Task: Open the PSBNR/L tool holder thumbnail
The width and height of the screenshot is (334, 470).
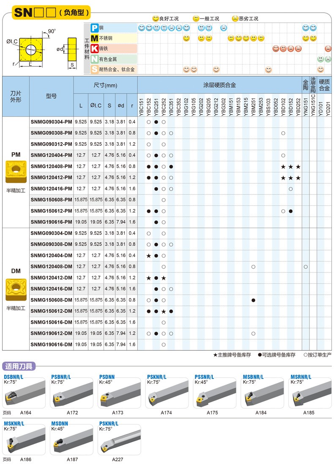Action: point(72,393)
